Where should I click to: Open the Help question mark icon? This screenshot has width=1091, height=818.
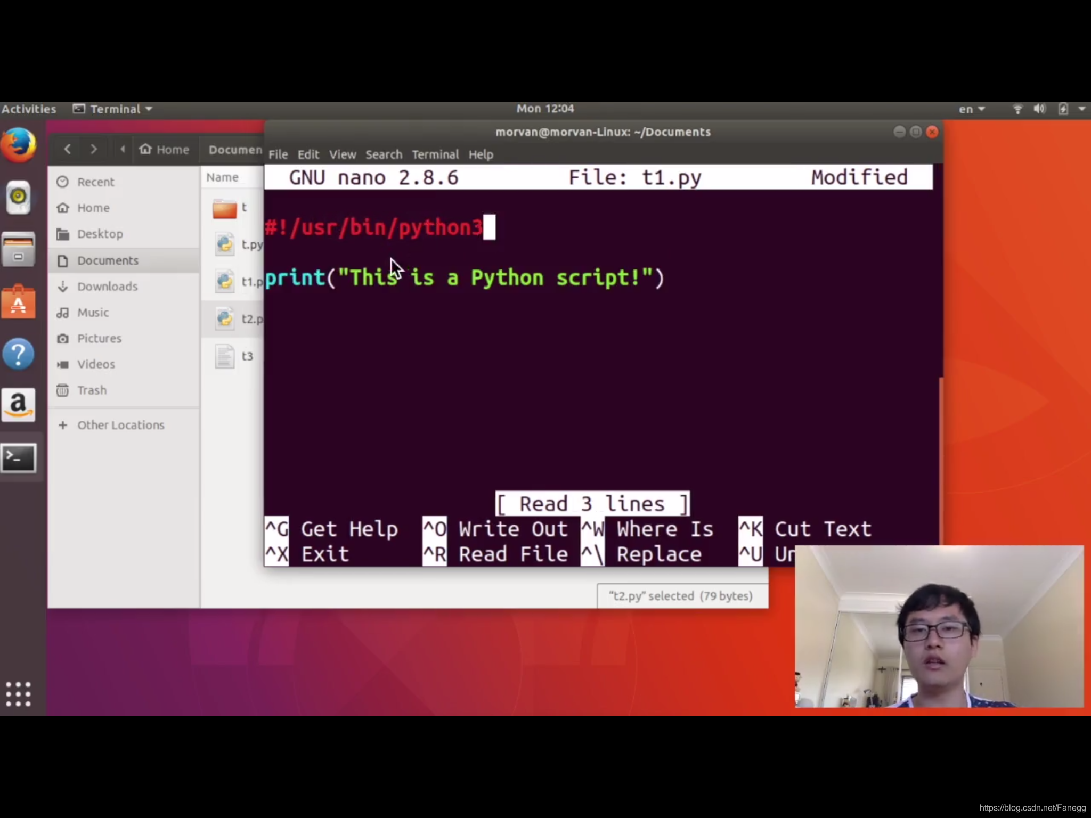coord(19,354)
